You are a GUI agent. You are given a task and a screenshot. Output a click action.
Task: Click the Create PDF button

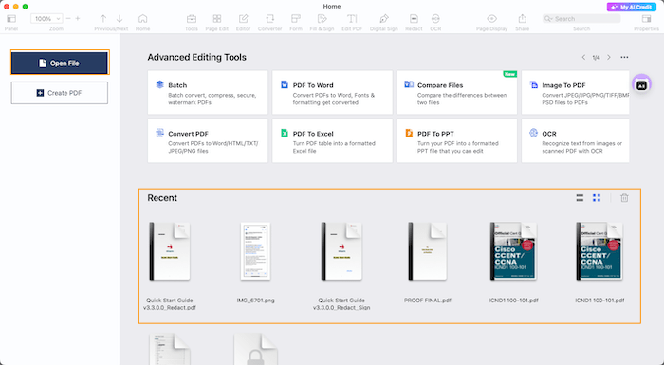[60, 93]
